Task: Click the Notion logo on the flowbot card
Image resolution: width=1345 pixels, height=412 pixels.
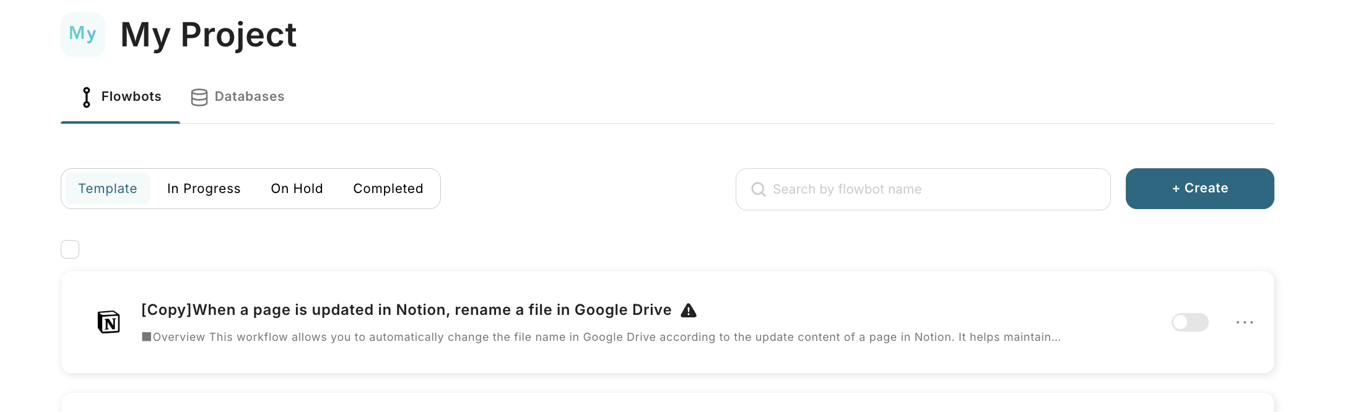Action: [109, 322]
